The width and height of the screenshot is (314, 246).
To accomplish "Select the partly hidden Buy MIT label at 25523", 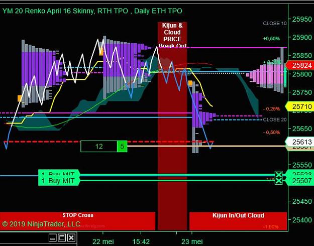I will (59, 173).
